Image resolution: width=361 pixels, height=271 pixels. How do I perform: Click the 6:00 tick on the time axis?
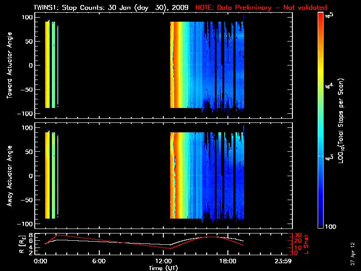(x=99, y=261)
